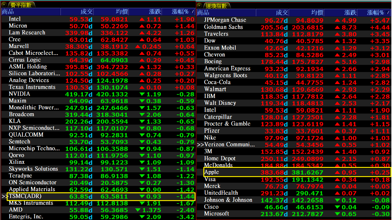
Task: Select the 費半指數 tab
Action: point(21,5)
